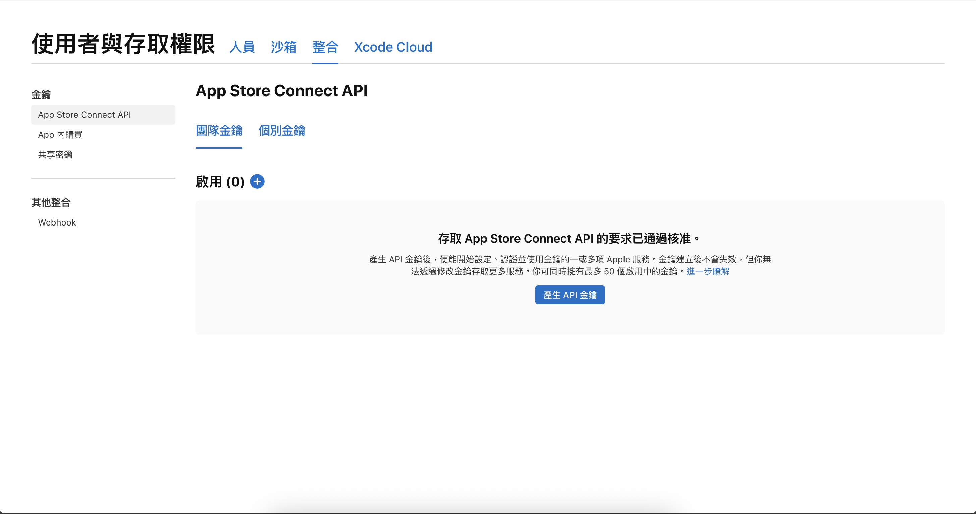Open the Webhook integration item
Image resolution: width=976 pixels, height=514 pixels.
click(57, 222)
